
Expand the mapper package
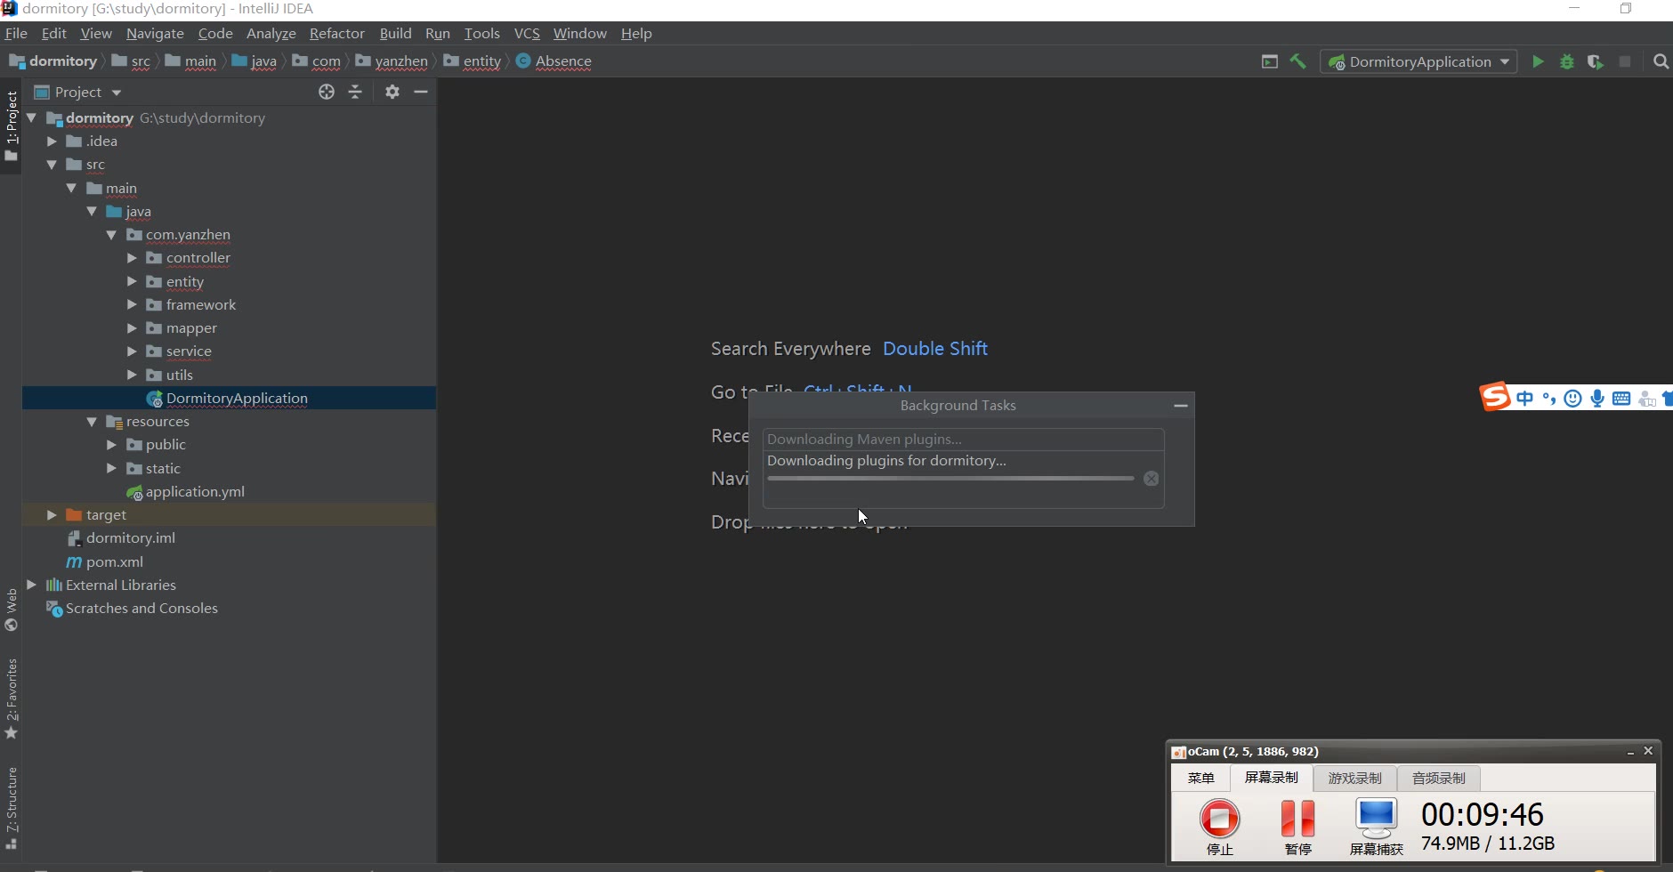(132, 328)
